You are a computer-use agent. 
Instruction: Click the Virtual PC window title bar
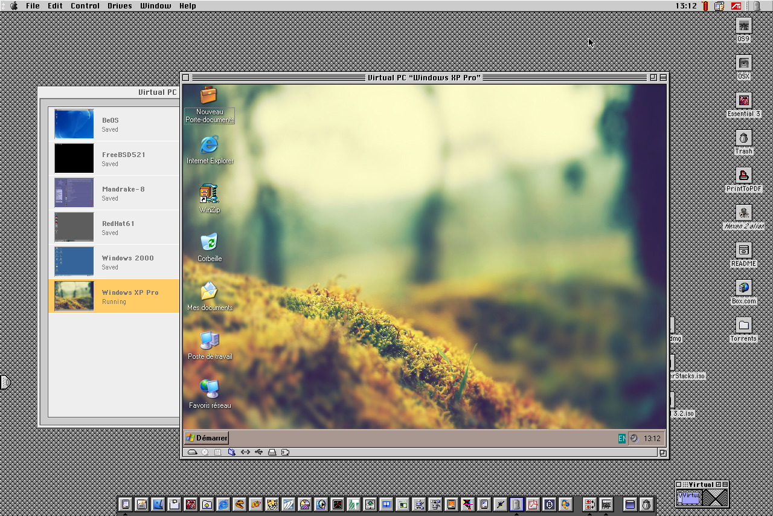click(x=424, y=77)
